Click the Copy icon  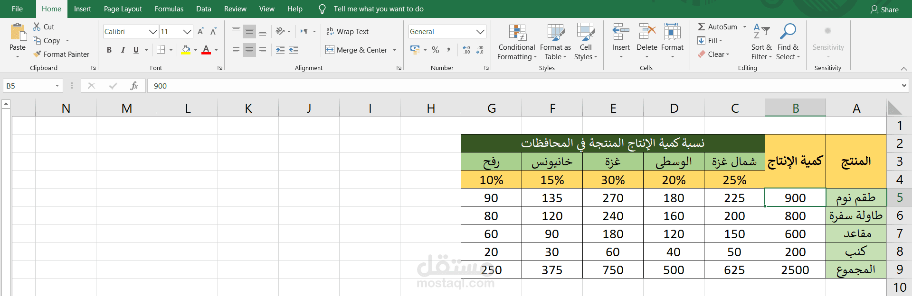click(x=37, y=40)
